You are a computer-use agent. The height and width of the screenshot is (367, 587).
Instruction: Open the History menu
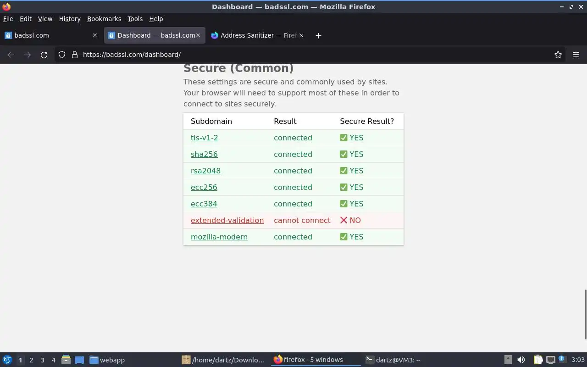pyautogui.click(x=70, y=19)
